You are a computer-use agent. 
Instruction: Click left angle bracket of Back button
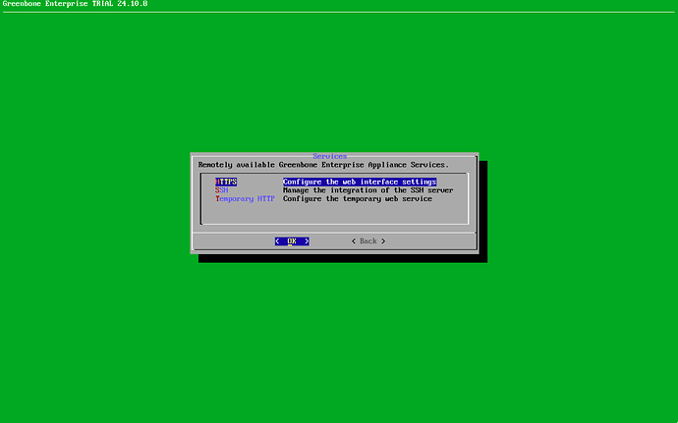[354, 240]
